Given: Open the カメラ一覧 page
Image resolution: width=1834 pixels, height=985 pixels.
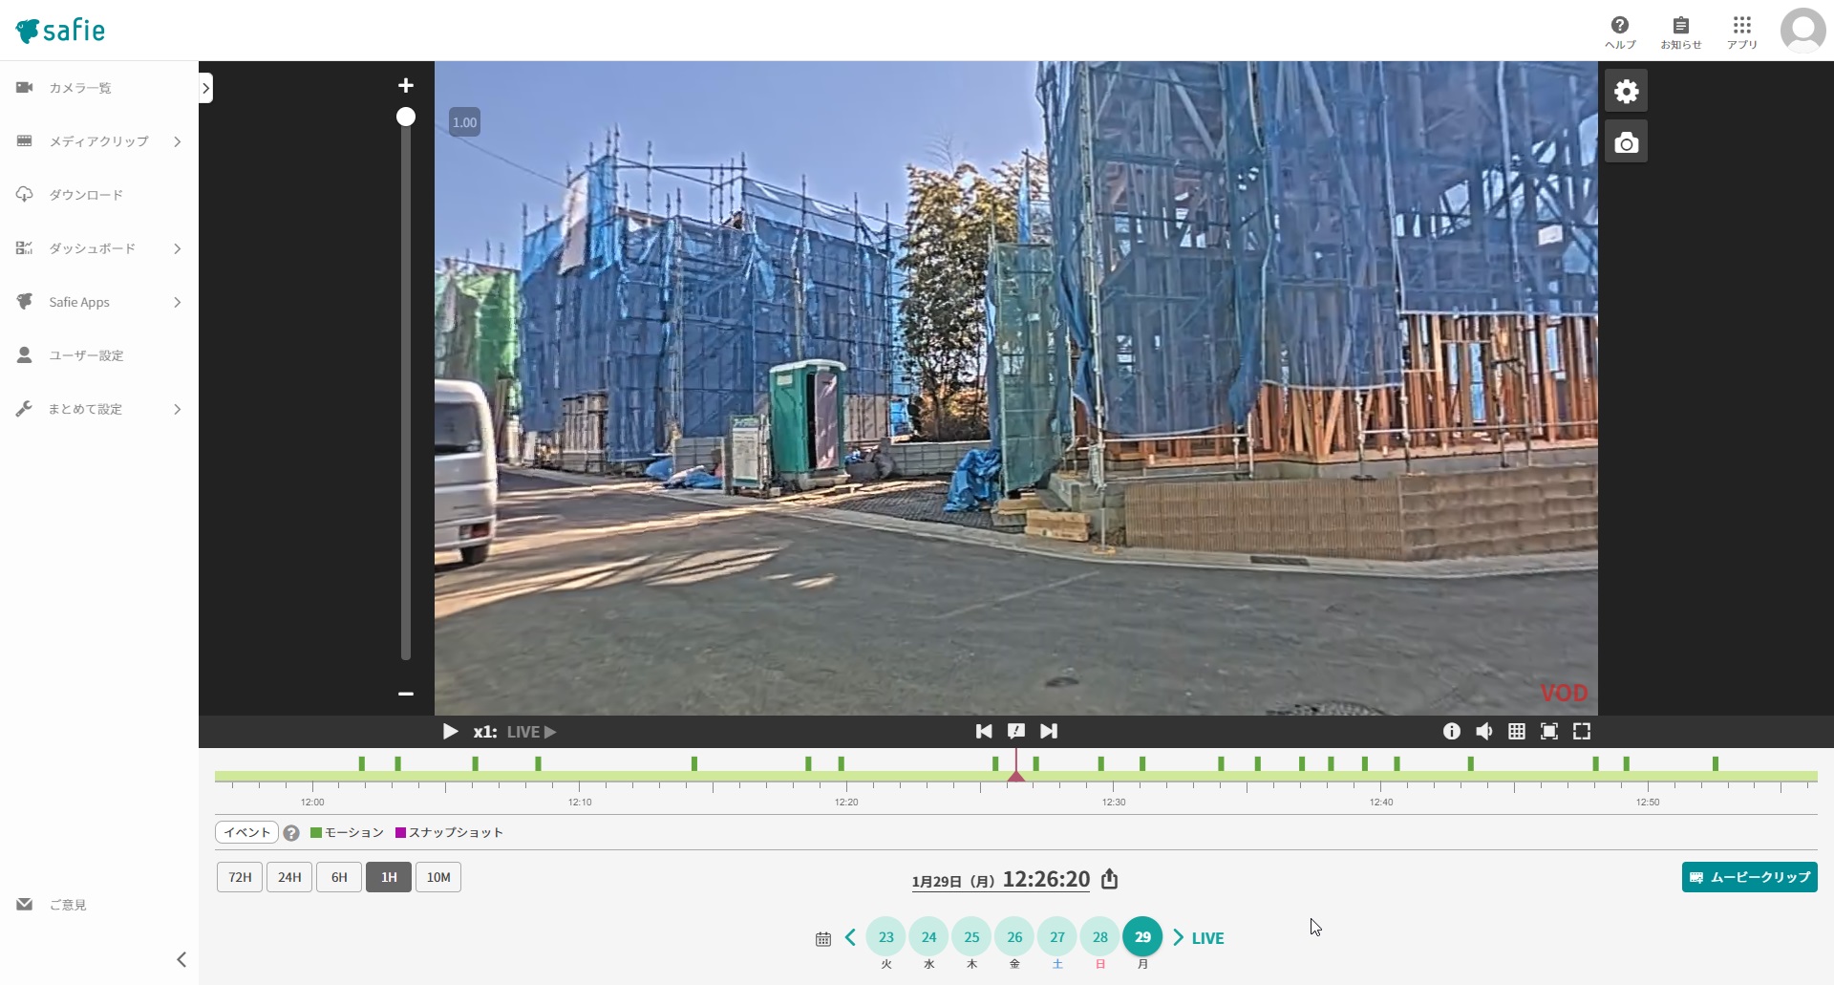Looking at the screenshot, I should point(80,87).
